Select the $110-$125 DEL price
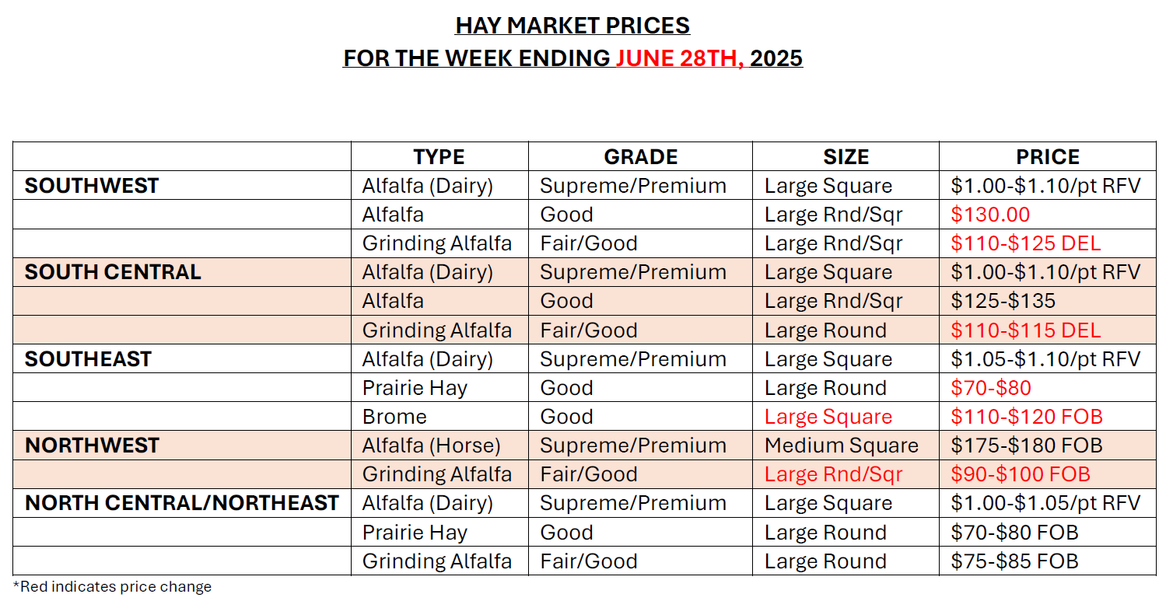The height and width of the screenshot is (601, 1173). (1025, 243)
